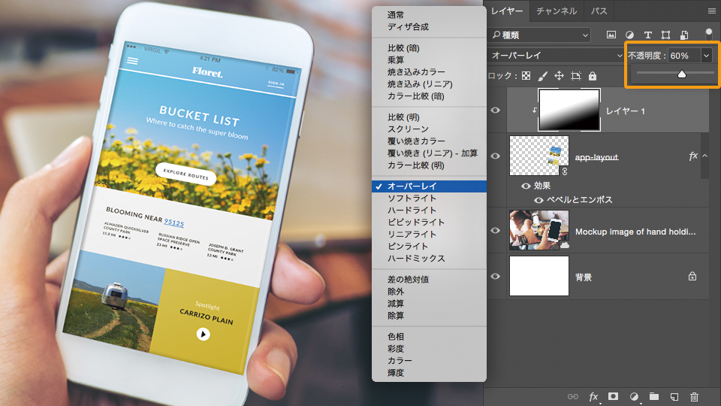
Task: Select app-layout layer name
Action: [596, 157]
